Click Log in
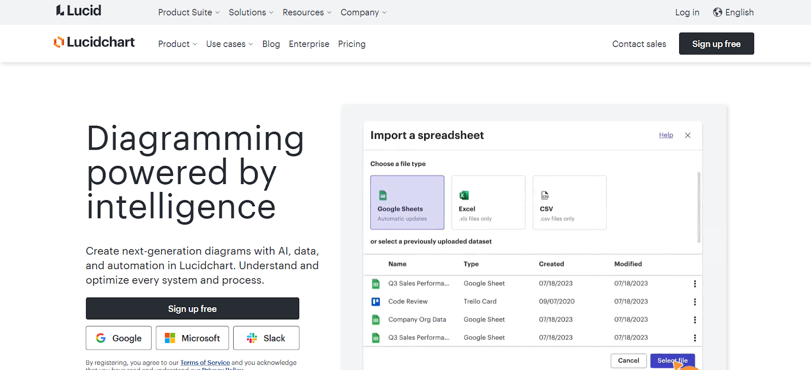The width and height of the screenshot is (811, 370). (687, 12)
